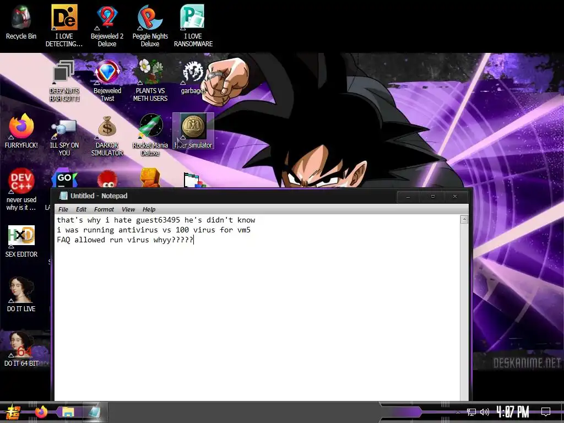Open the Notepad Edit menu
This screenshot has width=564, height=423.
[x=81, y=209]
